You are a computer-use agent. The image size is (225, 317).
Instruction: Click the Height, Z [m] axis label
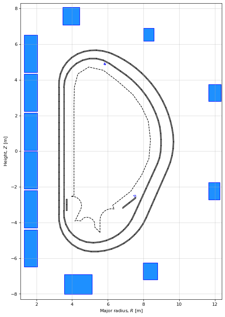pyautogui.click(x=6, y=151)
